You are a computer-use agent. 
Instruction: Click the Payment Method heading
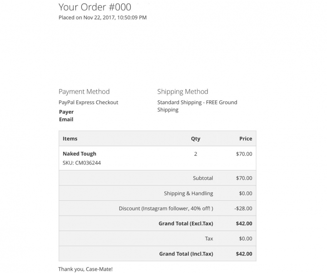84,92
